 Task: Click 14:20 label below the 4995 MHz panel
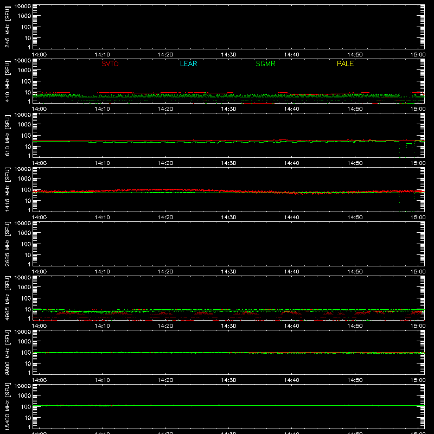(x=165, y=326)
